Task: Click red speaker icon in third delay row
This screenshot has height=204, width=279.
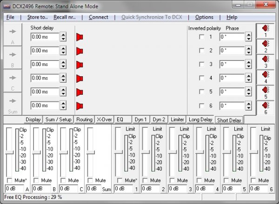Action: (x=80, y=65)
